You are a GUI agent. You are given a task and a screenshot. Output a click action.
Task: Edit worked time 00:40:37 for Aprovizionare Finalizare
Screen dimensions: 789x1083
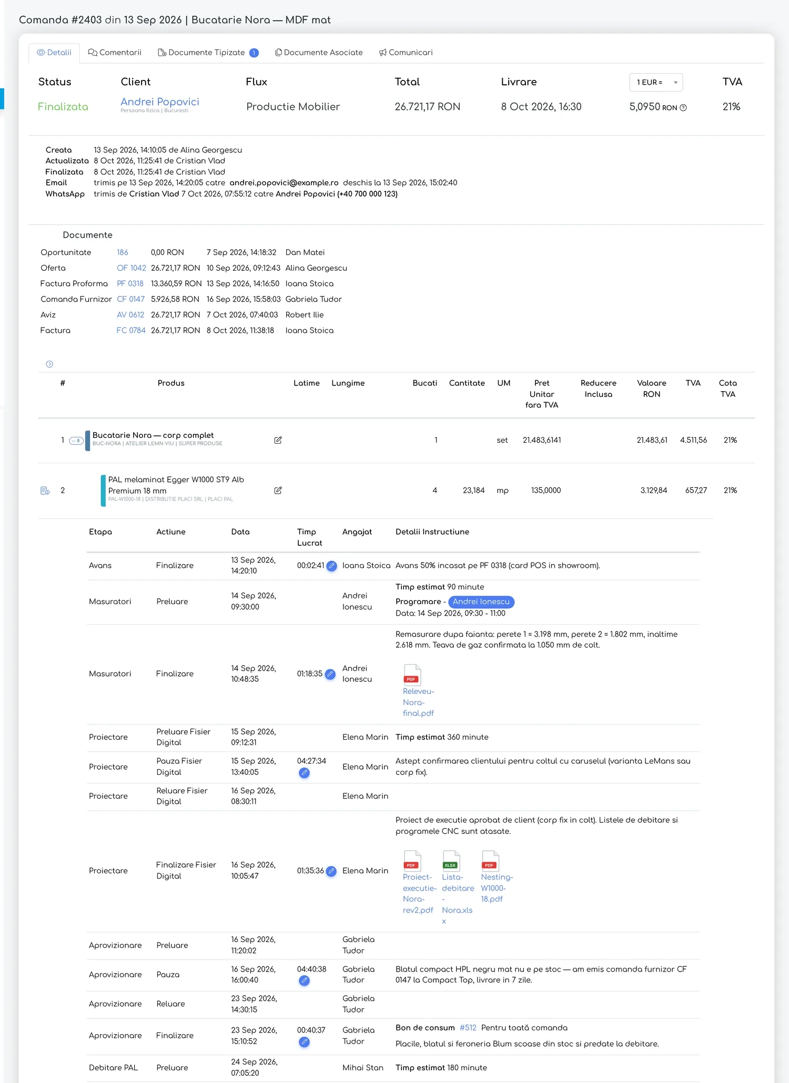pos(304,1042)
